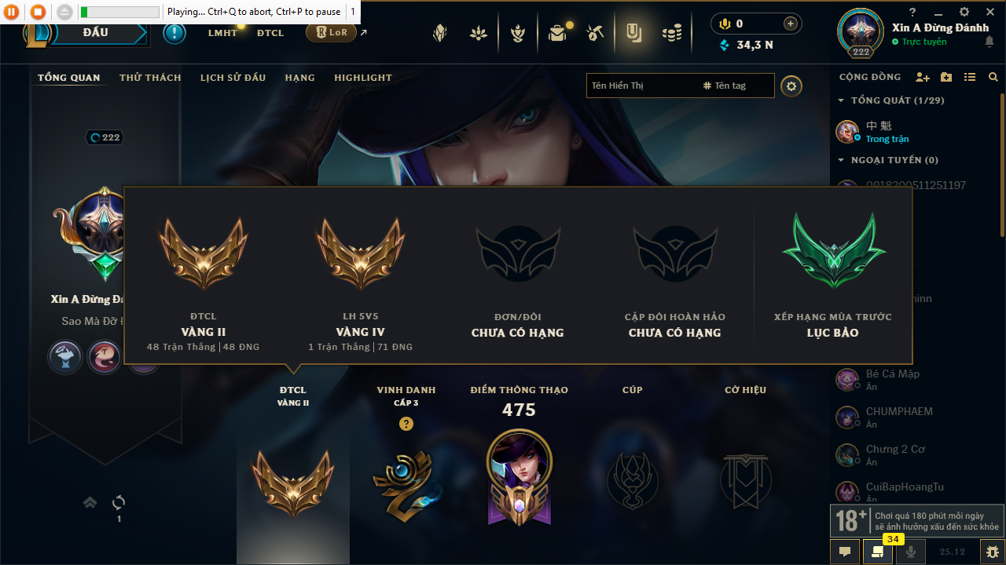This screenshot has height=565, width=1006.
Task: Open the Thử Thách tab
Action: click(150, 78)
